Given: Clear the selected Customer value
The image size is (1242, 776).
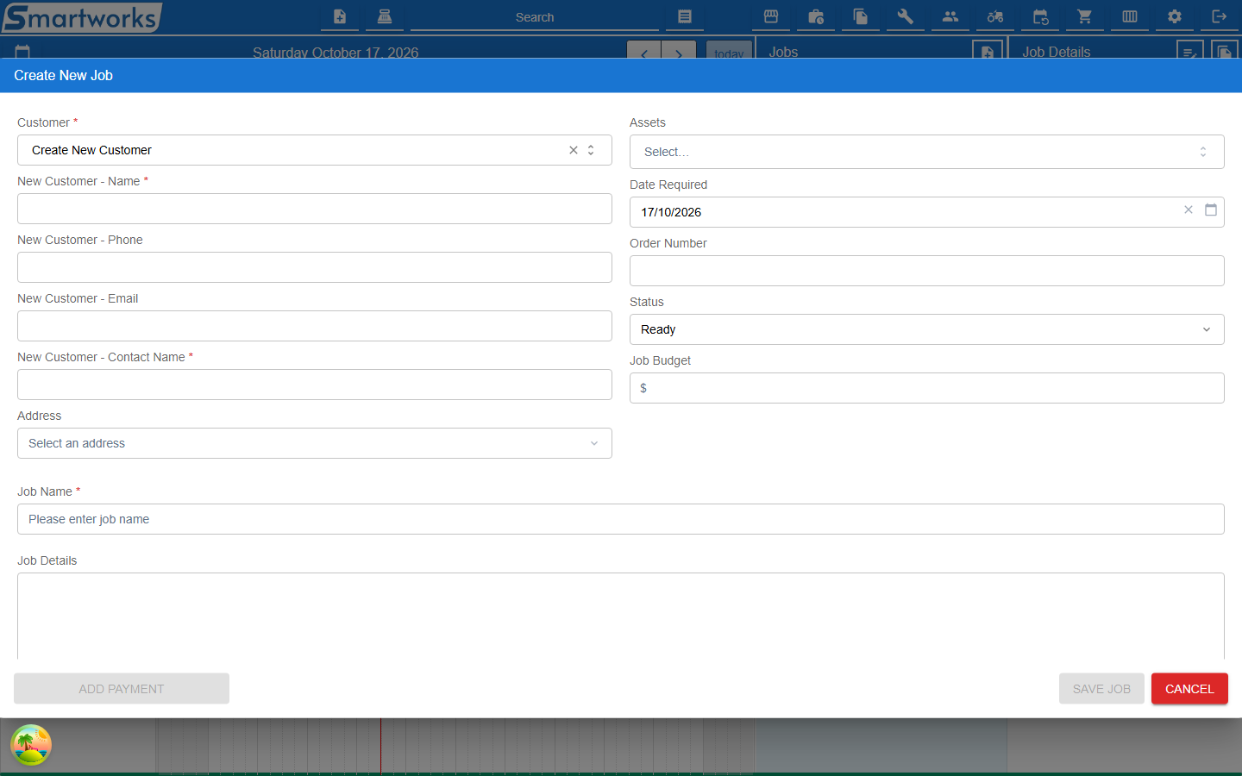Looking at the screenshot, I should (574, 150).
